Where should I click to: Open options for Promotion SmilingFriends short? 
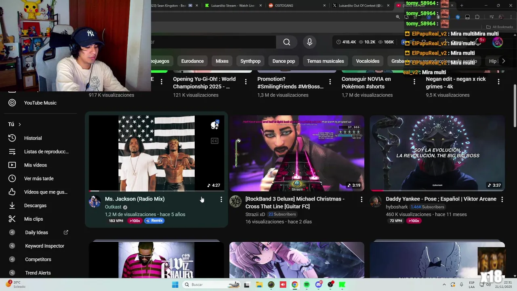coord(330,82)
